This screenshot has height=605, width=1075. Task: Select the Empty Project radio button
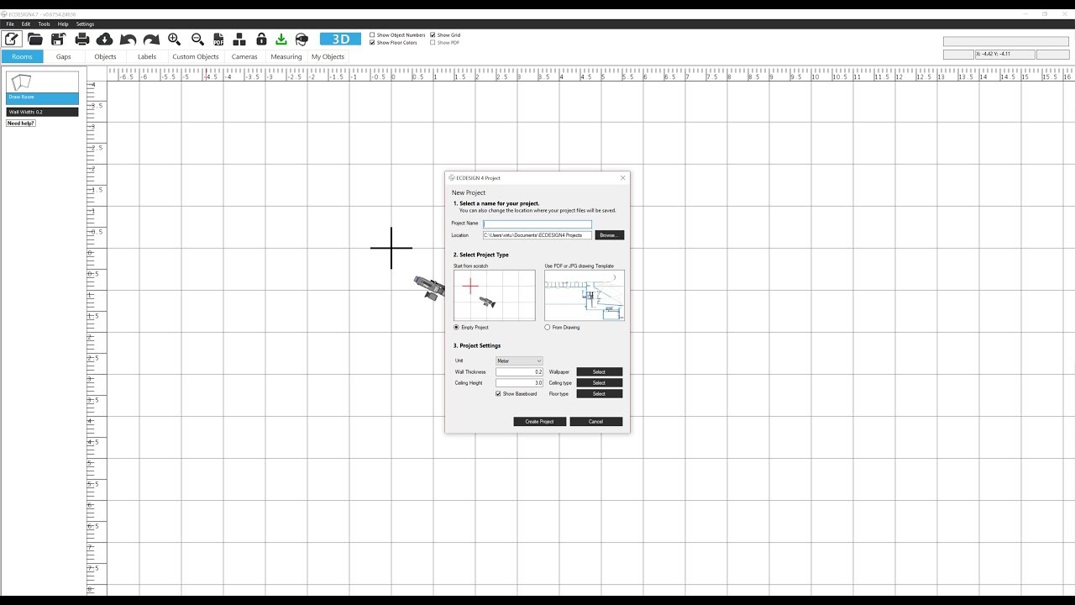click(457, 327)
